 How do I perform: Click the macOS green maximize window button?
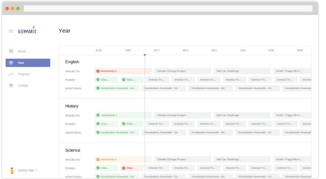[x=18, y=8]
